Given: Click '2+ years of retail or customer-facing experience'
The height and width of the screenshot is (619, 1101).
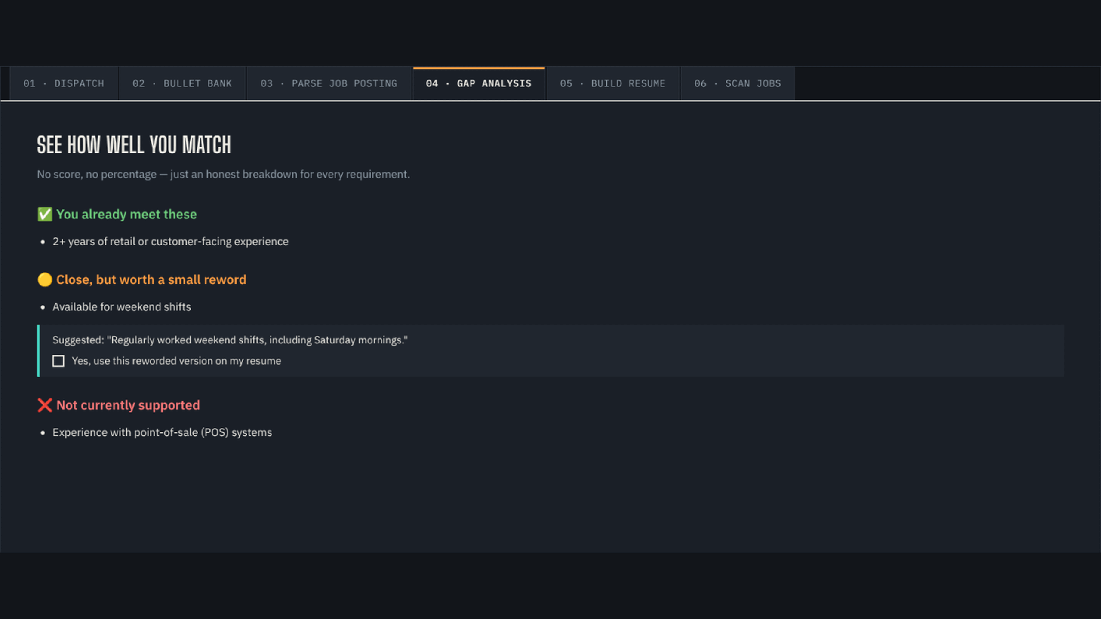Looking at the screenshot, I should (170, 242).
